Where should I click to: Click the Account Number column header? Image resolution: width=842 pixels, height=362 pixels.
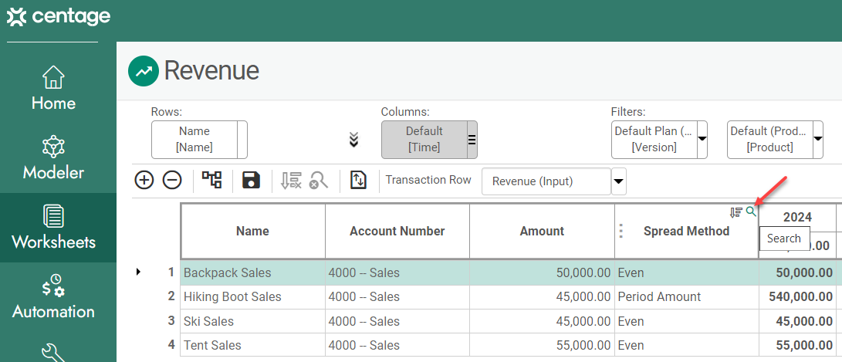click(x=397, y=232)
